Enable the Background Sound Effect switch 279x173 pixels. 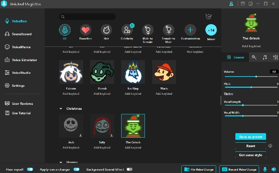pyautogui.click(x=130, y=169)
